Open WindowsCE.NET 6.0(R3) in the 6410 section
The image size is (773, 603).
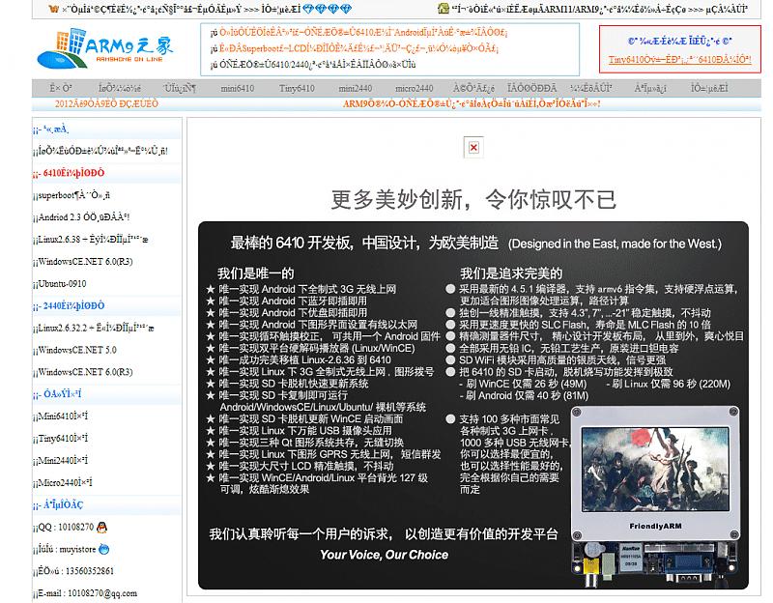83,261
